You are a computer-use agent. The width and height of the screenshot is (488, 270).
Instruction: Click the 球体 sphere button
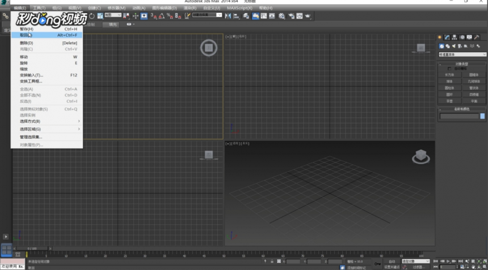point(449,82)
